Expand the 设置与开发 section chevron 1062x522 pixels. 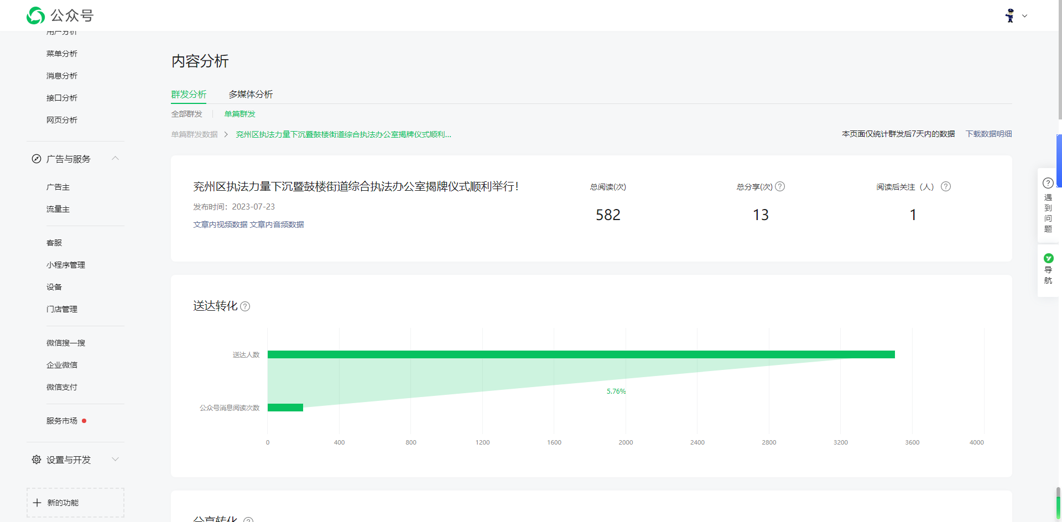point(115,460)
